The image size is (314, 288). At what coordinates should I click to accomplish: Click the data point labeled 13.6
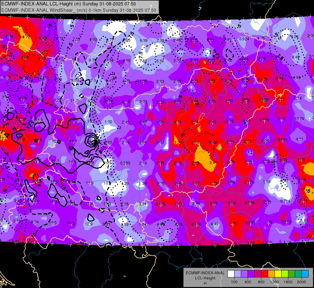21,139
